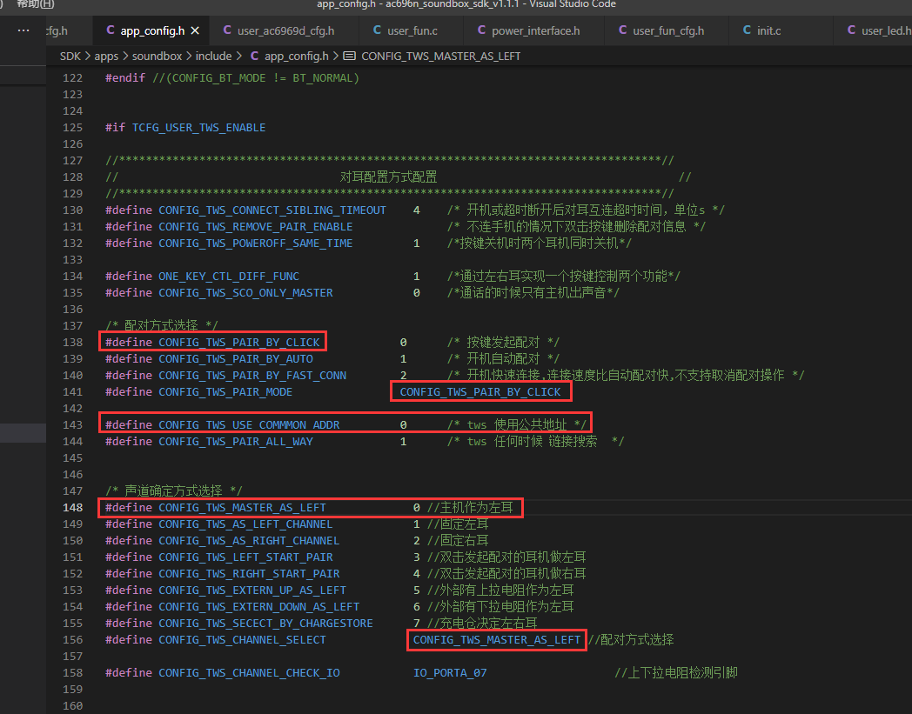Click CONFIG_TWS_EXTERN_UP_AS_LEFT macro name
This screenshot has height=714, width=912.
click(x=252, y=591)
